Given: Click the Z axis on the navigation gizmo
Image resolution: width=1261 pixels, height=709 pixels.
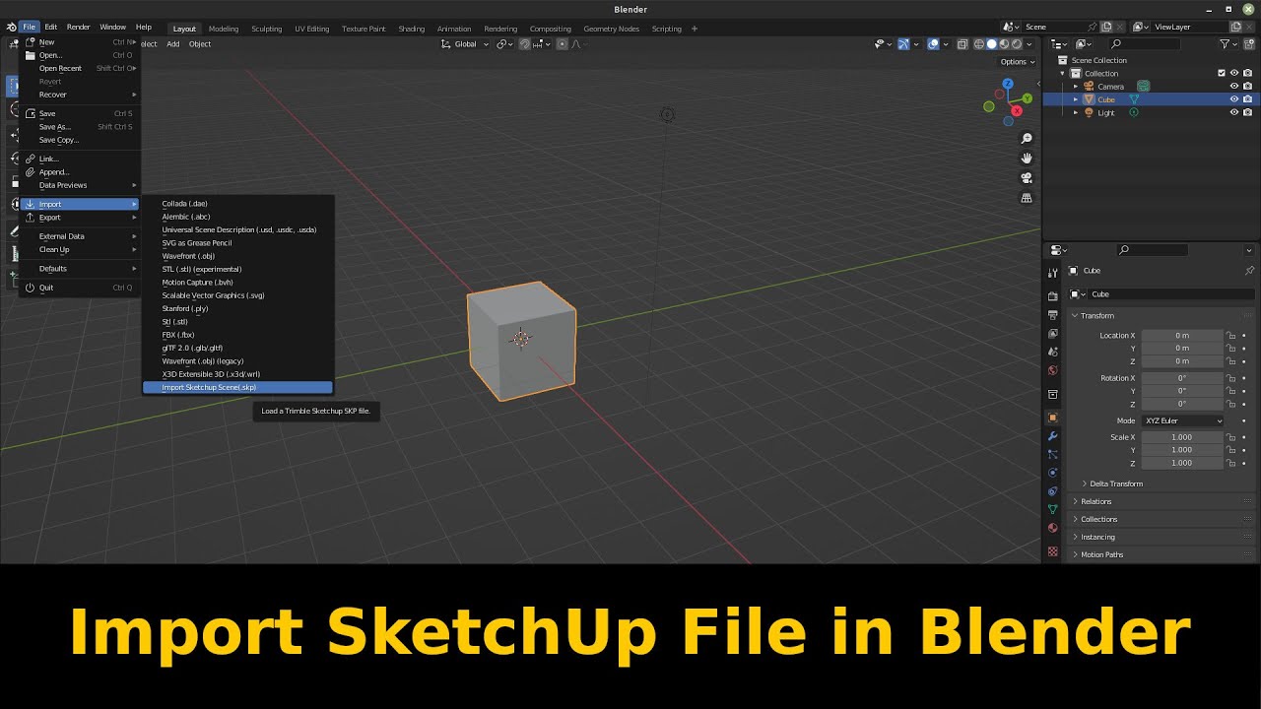Looking at the screenshot, I should pos(1008,86).
